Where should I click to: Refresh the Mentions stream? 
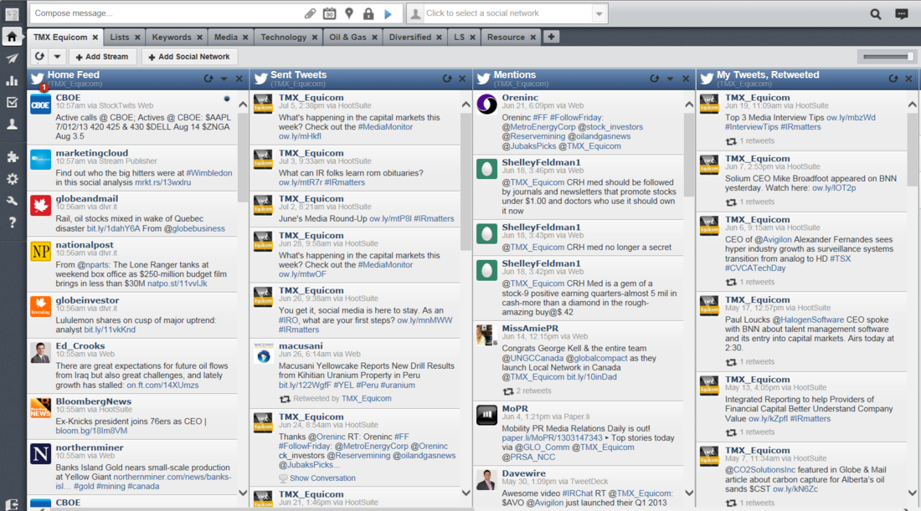pyautogui.click(x=655, y=78)
